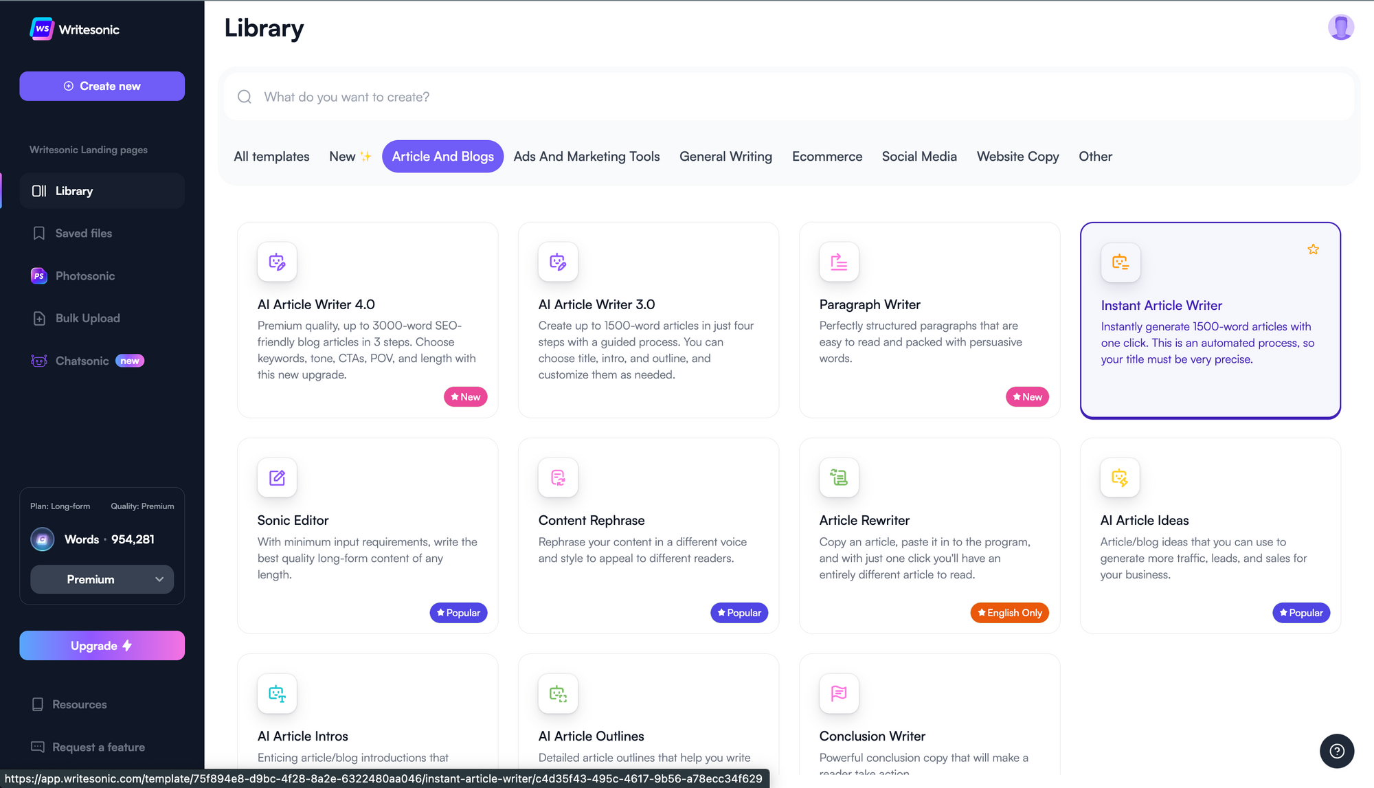Show All templates tab
Screen dimensions: 1374x788
(x=271, y=157)
